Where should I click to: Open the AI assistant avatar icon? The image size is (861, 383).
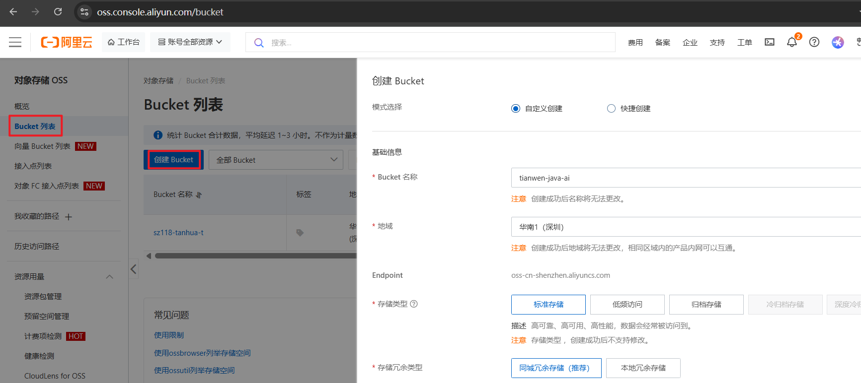[x=838, y=42]
